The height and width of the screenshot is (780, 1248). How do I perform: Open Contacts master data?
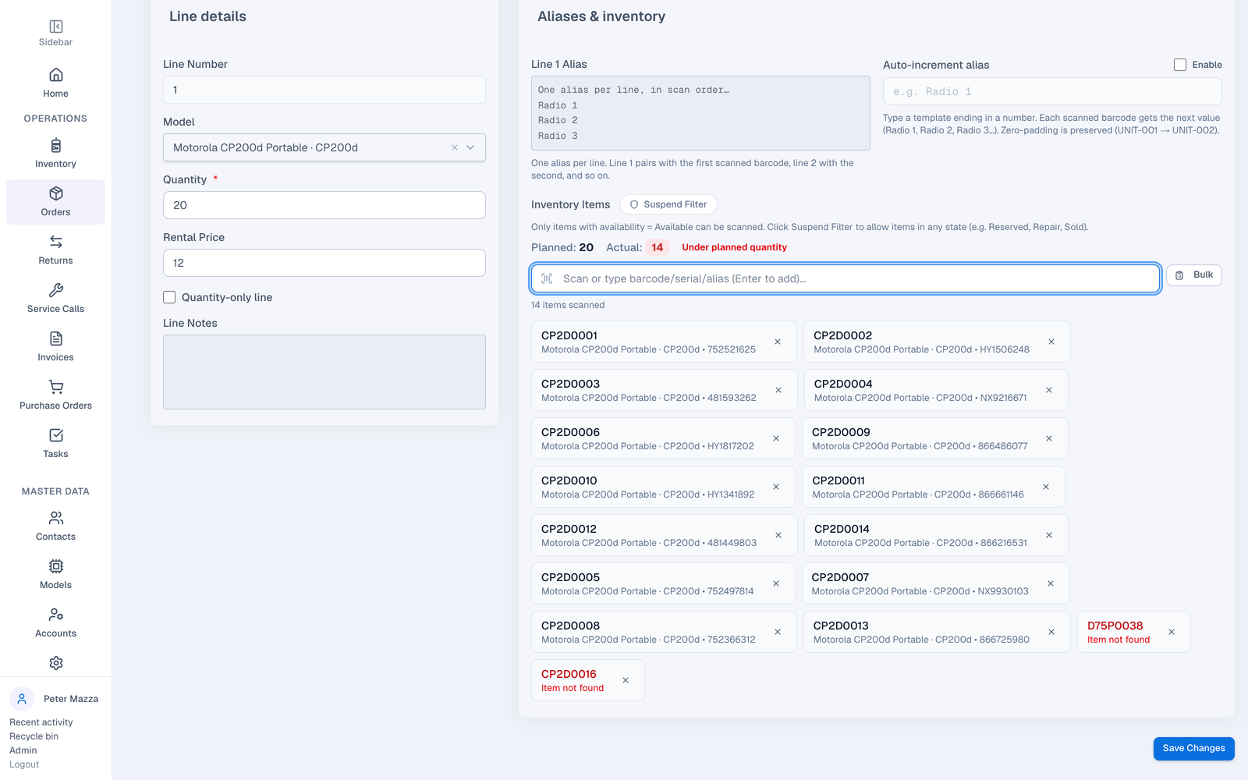(55, 526)
